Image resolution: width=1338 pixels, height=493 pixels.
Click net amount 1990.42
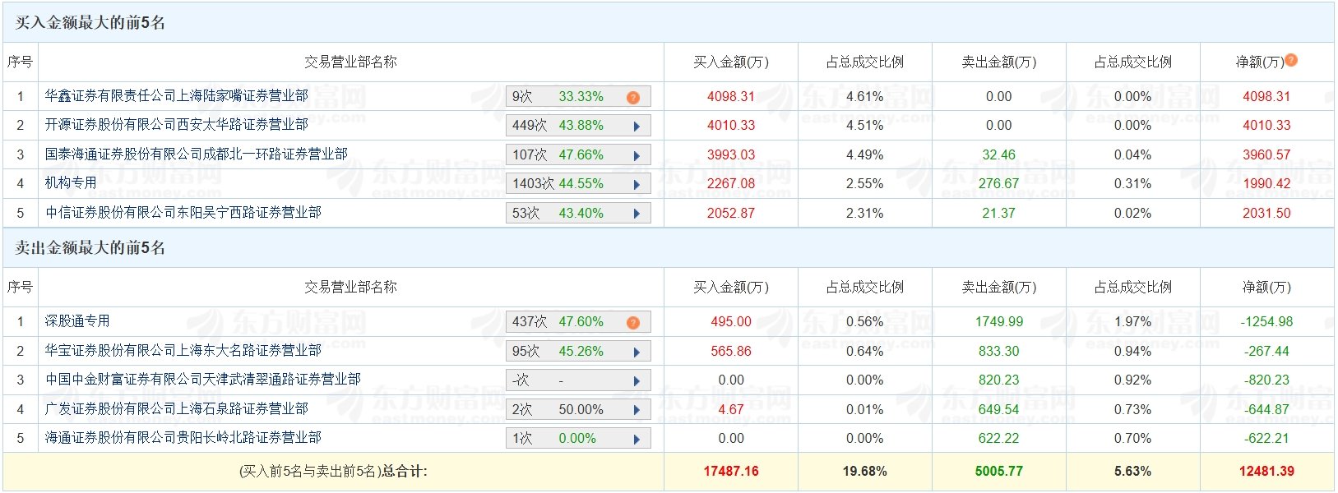pyautogui.click(x=1267, y=183)
